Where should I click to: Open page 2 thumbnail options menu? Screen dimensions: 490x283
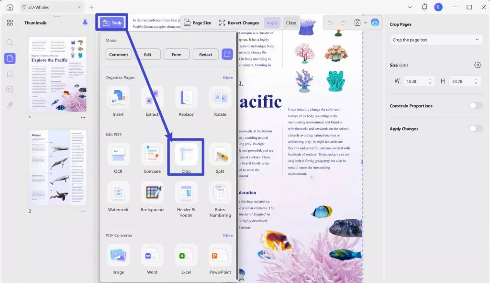coord(83,211)
